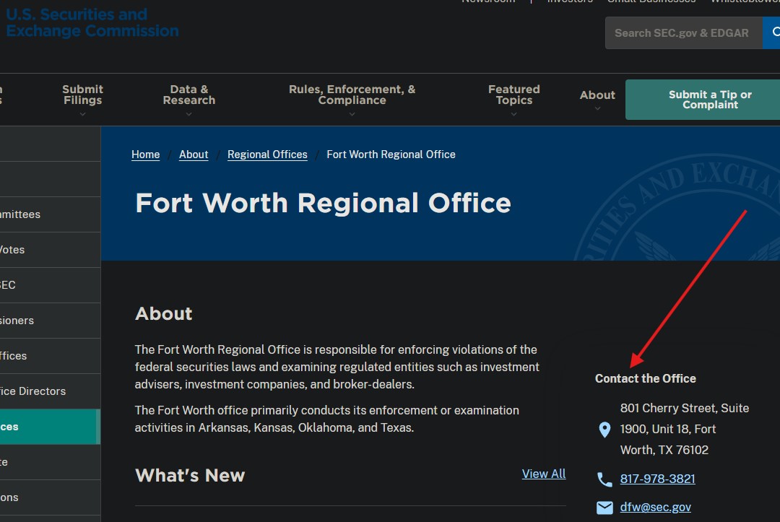Click 'Fort Worth Regional Office' breadcrumb text

pos(391,155)
